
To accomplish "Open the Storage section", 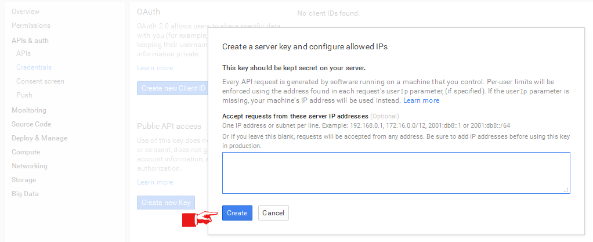I will [24, 180].
